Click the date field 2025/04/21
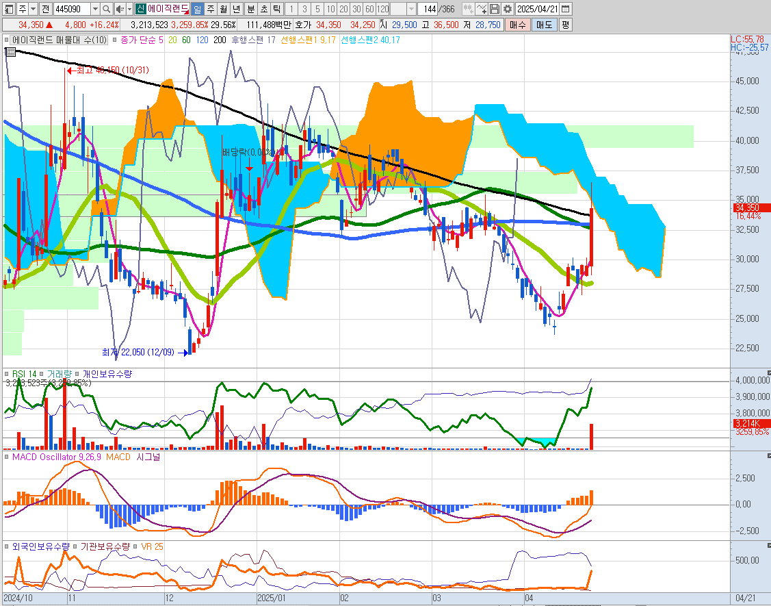 point(538,9)
